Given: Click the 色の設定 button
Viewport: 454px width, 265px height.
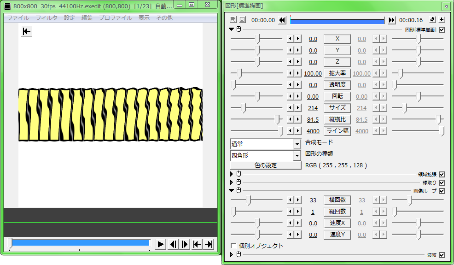Looking at the screenshot, I should pos(266,165).
